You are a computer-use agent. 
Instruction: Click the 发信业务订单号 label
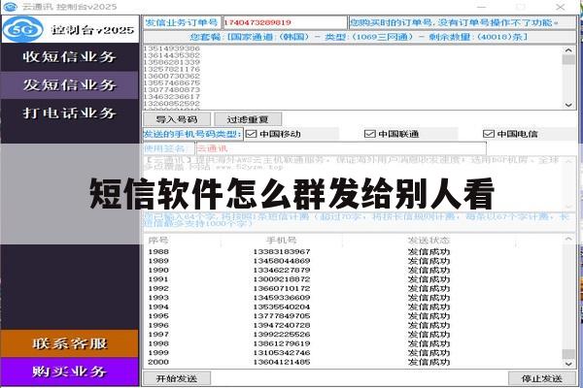coord(182,22)
